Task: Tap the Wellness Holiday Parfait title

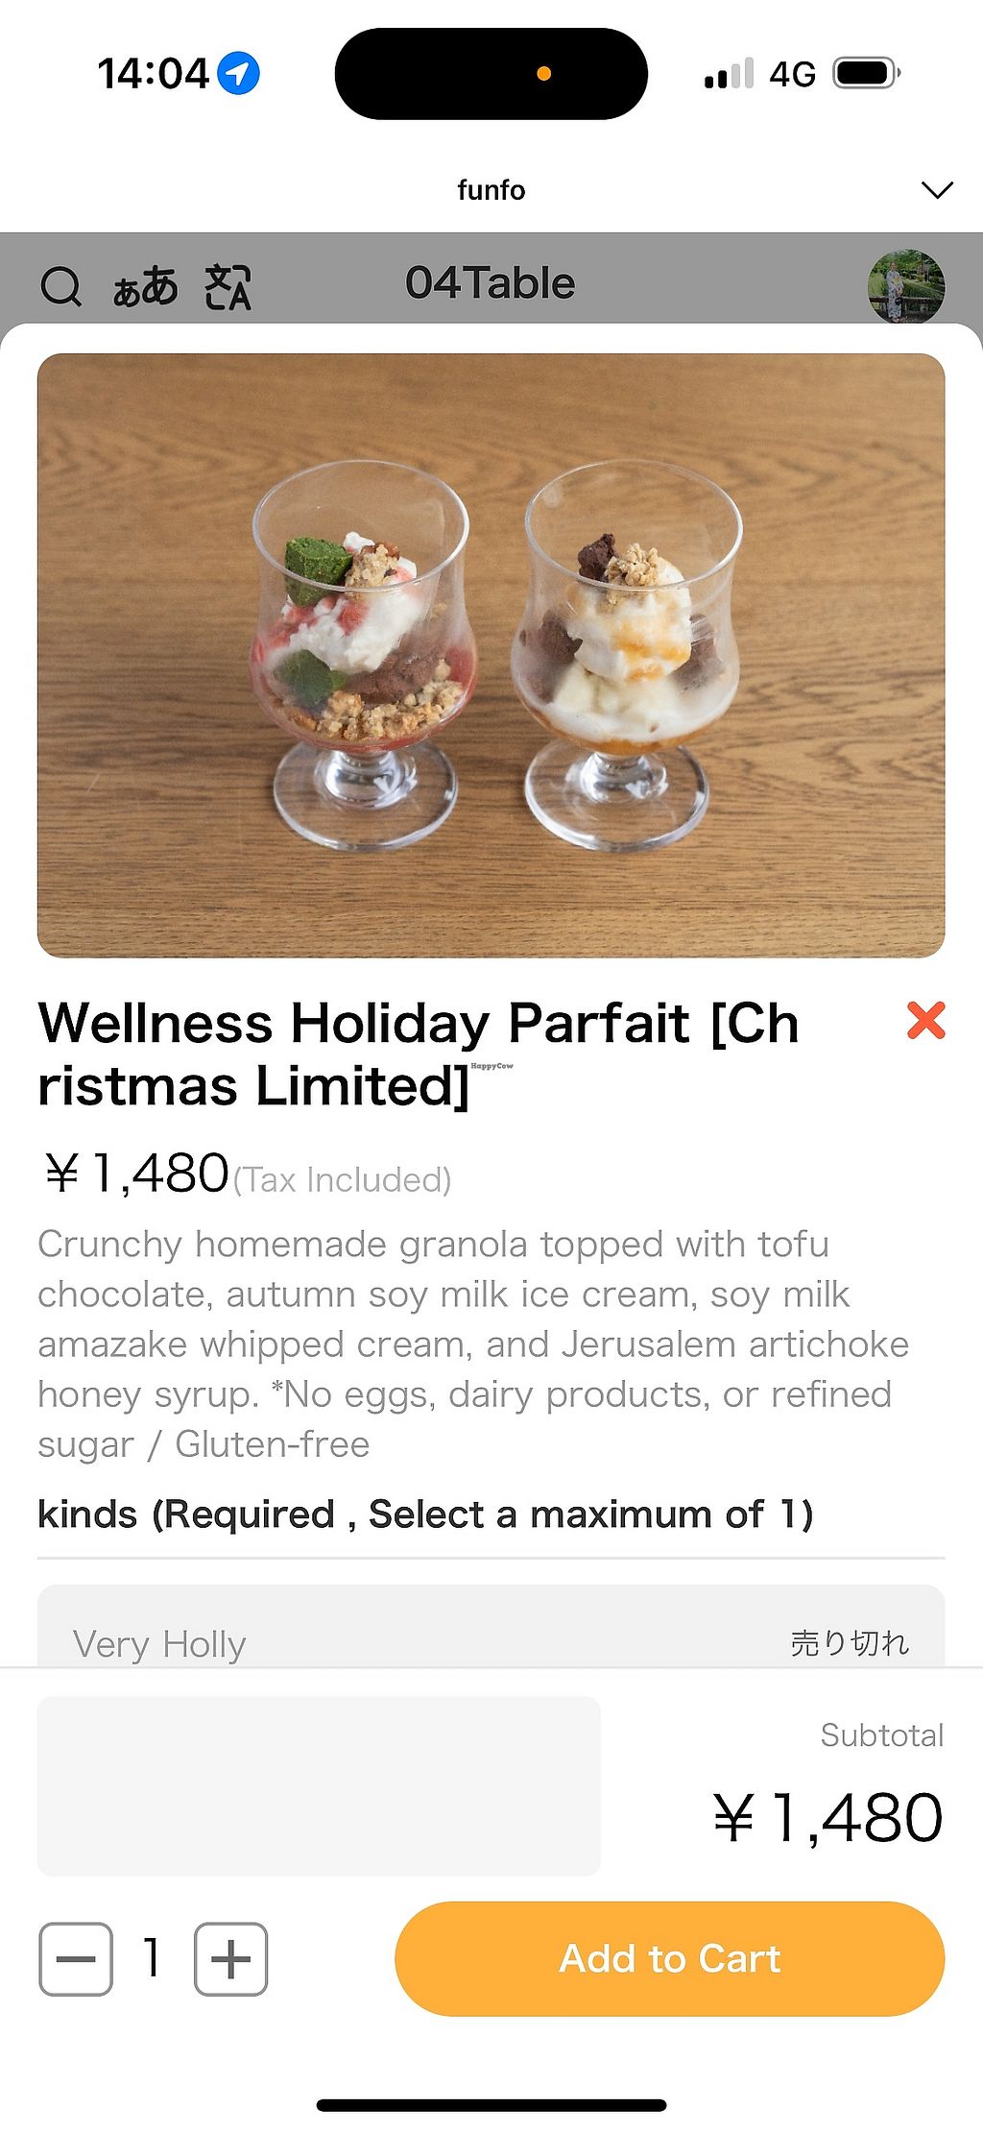Action: 419,1054
